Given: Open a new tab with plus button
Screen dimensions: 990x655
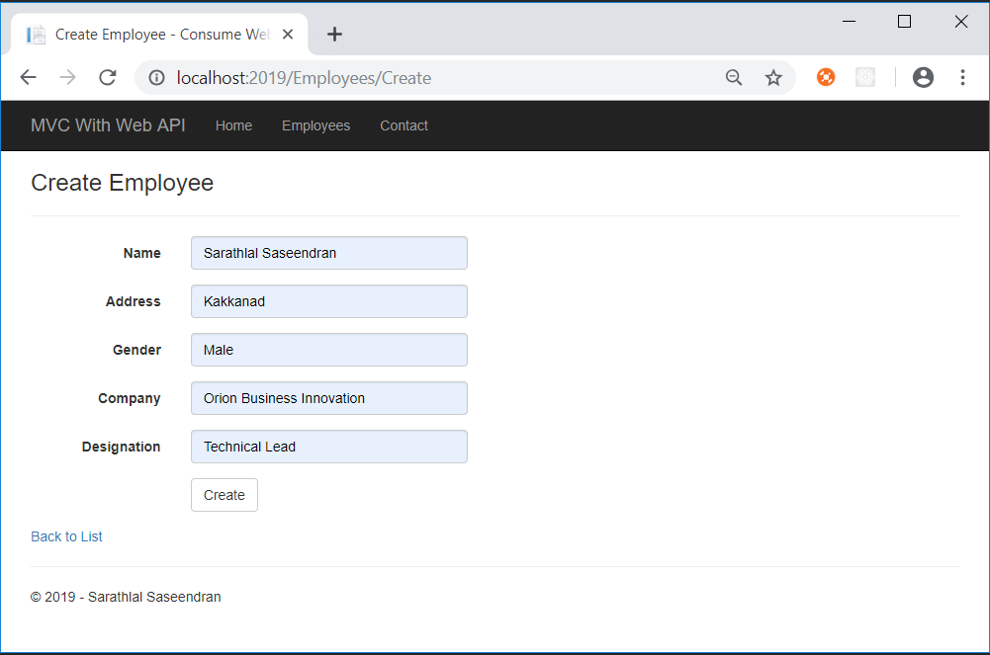Looking at the screenshot, I should pyautogui.click(x=334, y=35).
